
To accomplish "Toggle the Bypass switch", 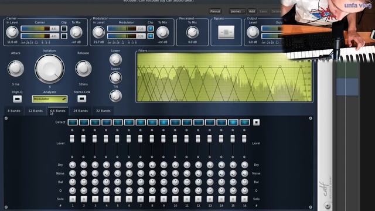I will pyautogui.click(x=226, y=32).
